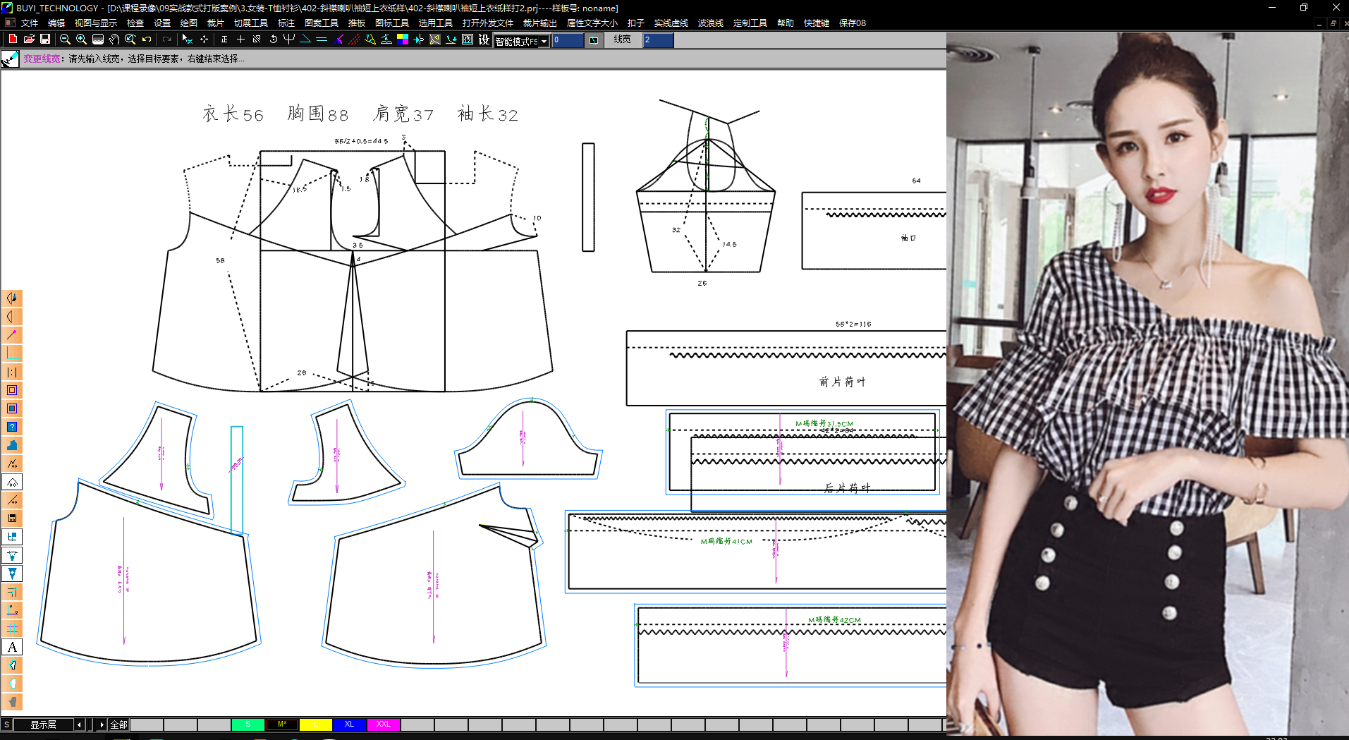Click the new file icon
This screenshot has height=740, width=1349.
[x=13, y=40]
